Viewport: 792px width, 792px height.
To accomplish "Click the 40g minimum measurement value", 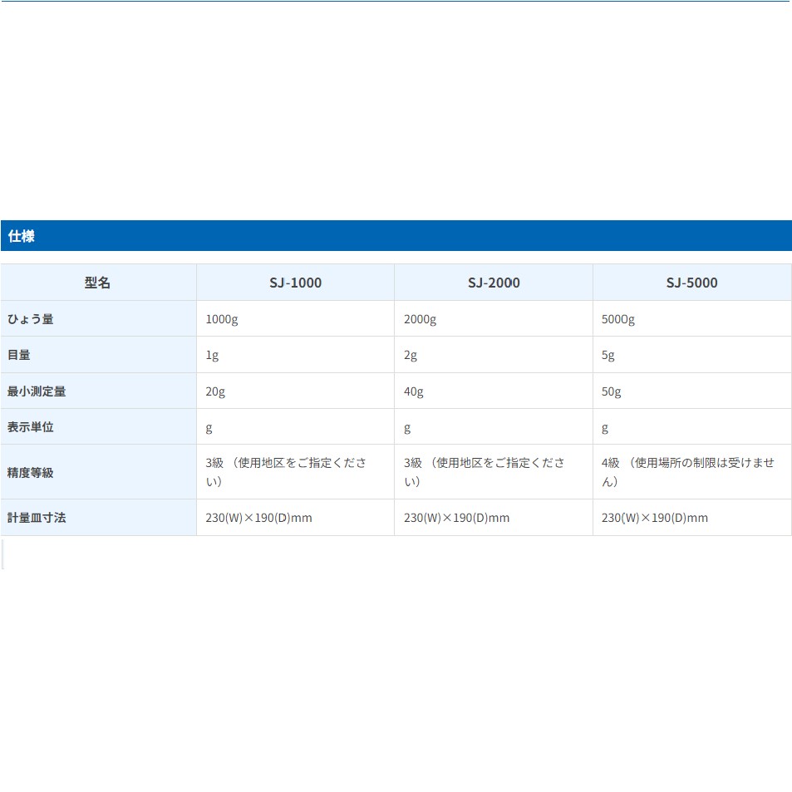I will point(413,391).
